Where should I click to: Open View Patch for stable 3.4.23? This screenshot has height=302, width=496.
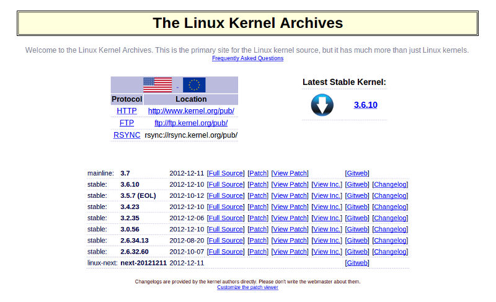(x=290, y=207)
